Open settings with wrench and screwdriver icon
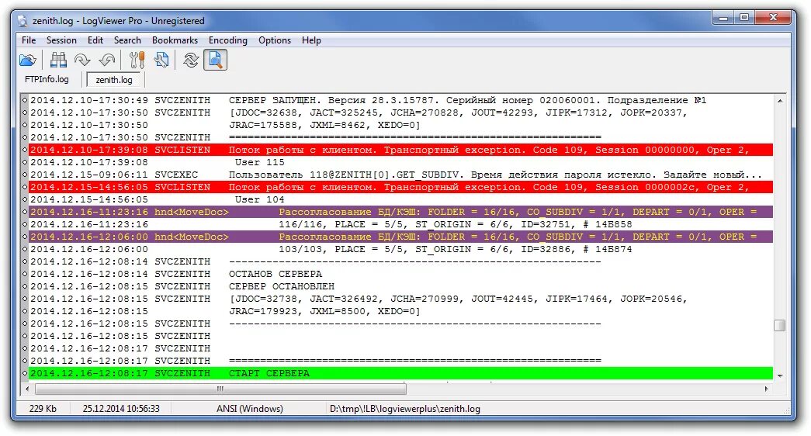Screen dimensions: 811x436 (137, 60)
